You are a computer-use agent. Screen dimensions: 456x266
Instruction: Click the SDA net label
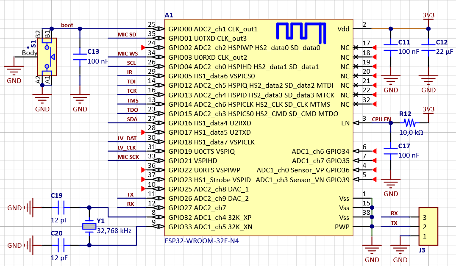click(x=132, y=119)
